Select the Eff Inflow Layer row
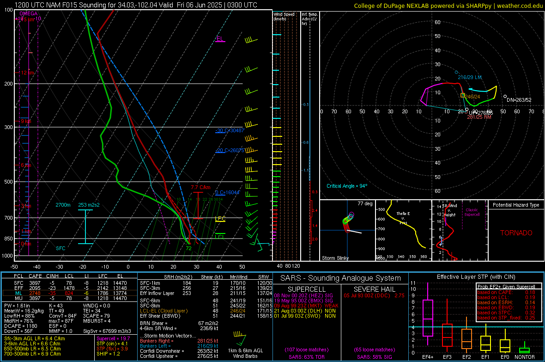The width and height of the screenshot is (545, 362). pyautogui.click(x=206, y=294)
